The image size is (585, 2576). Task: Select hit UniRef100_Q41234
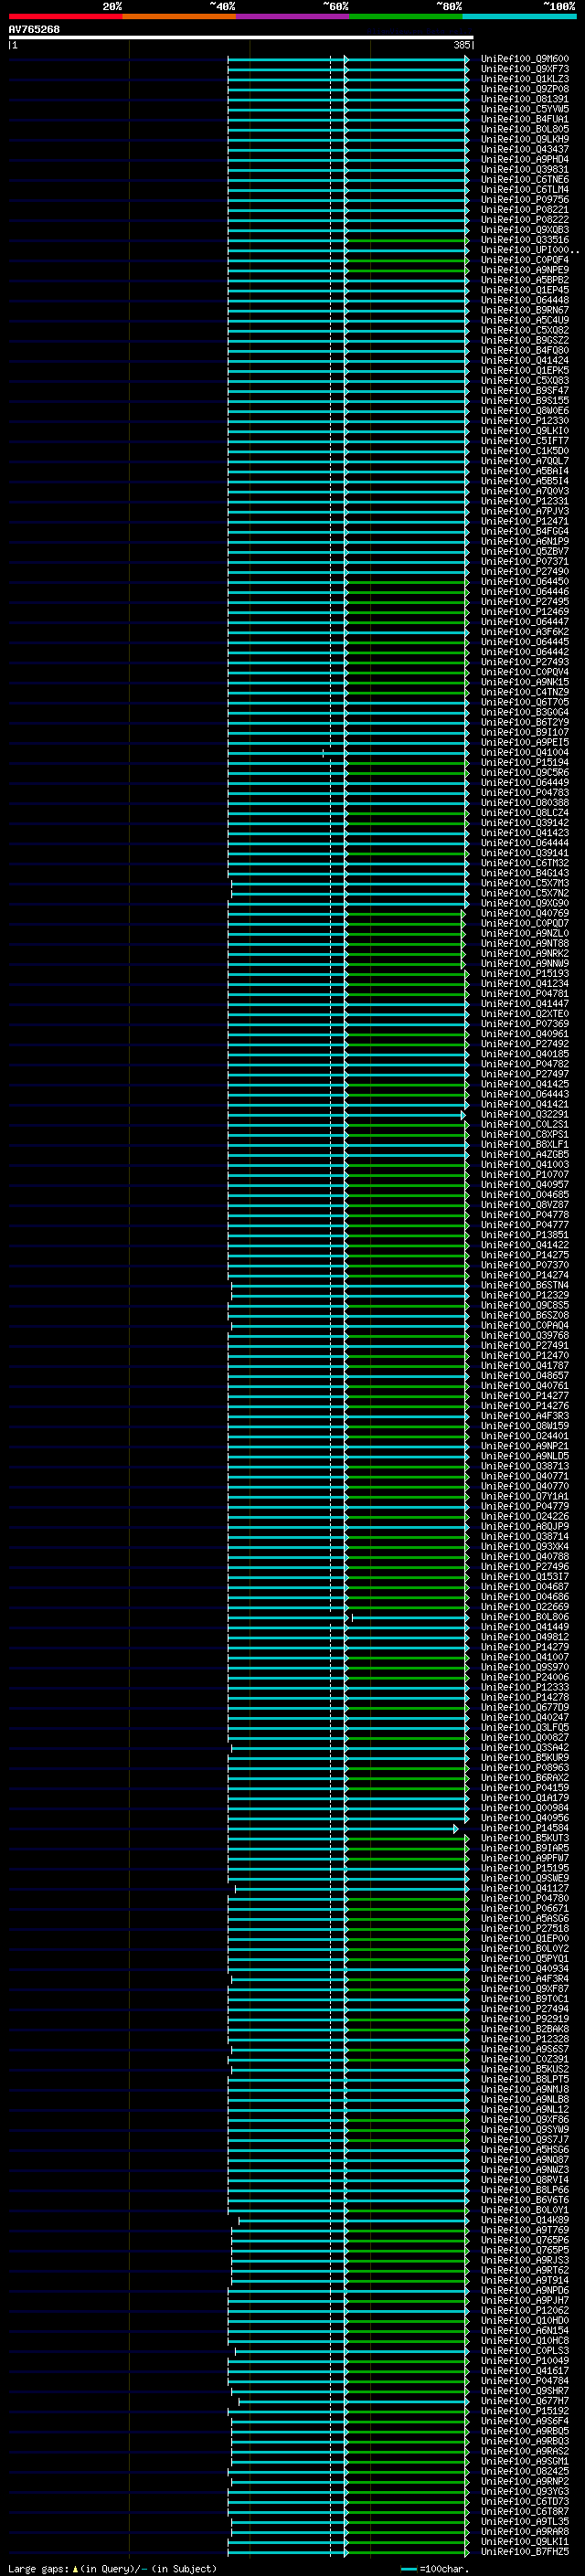point(525,983)
